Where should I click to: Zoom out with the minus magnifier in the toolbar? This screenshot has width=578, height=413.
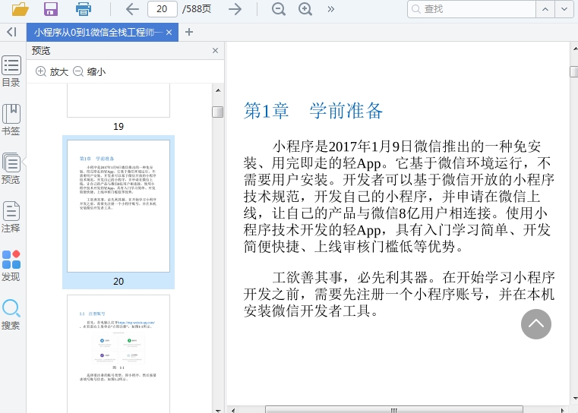pos(279,9)
